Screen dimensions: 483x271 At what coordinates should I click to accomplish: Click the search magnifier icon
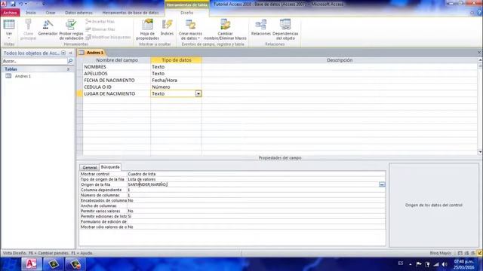pyautogui.click(x=70, y=61)
